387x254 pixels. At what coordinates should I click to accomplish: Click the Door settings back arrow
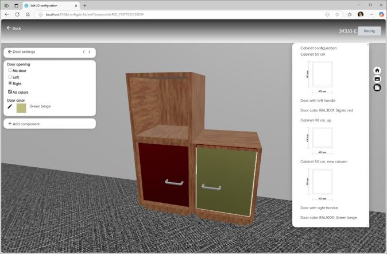tap(9, 52)
